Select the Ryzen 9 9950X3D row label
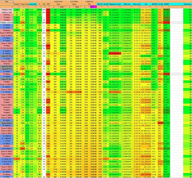Viewport: 192px width, 178px height. point(7,33)
